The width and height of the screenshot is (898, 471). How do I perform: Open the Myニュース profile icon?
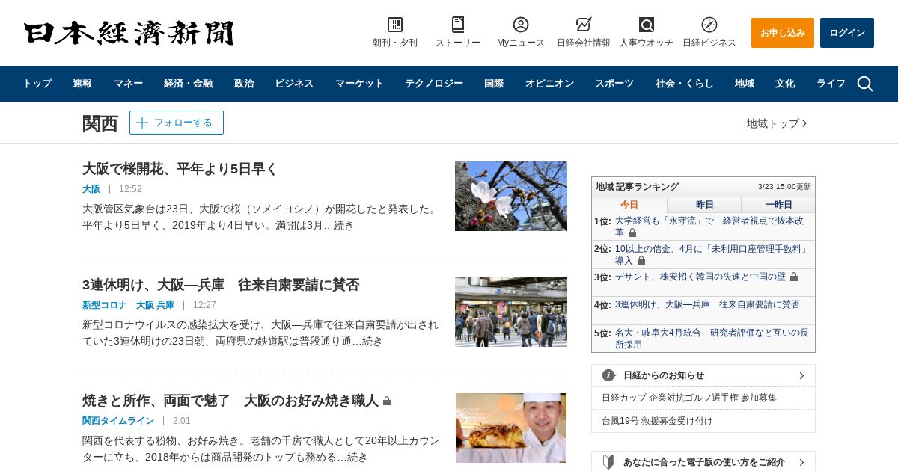click(521, 25)
